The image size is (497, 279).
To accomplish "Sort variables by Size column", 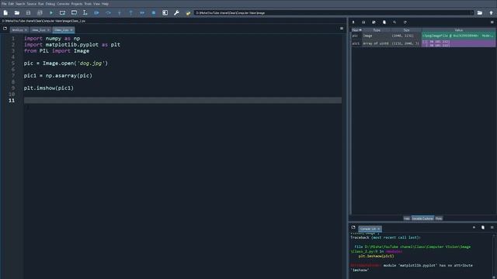I will 406,30.
